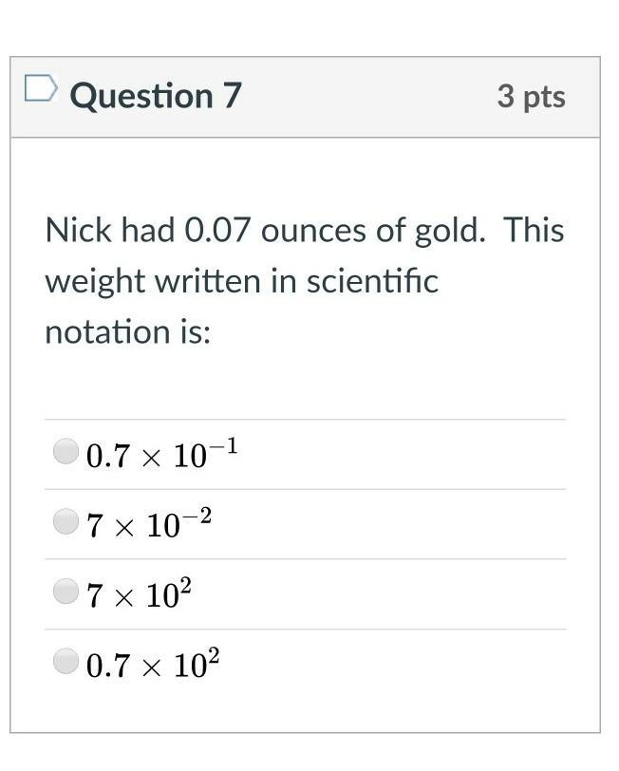This screenshot has width=619, height=771.
Task: Click the Question 7 heading
Action: 156,96
